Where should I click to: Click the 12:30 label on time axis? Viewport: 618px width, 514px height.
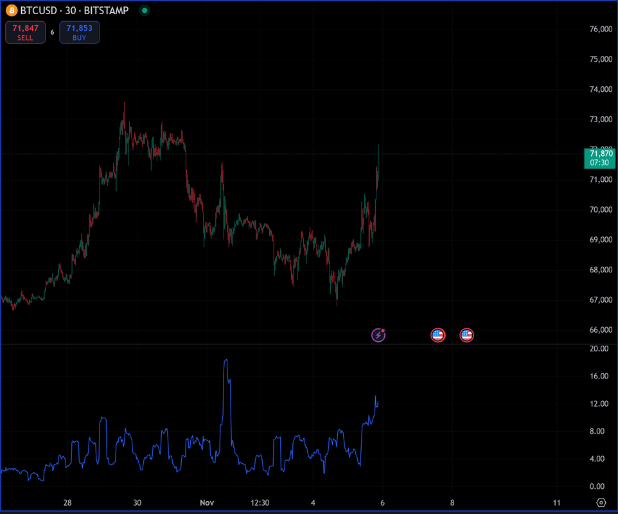pos(260,502)
